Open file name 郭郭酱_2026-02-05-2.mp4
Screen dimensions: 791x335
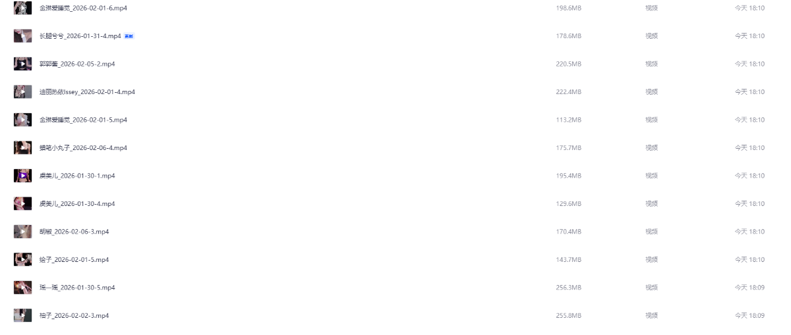77,64
